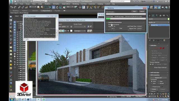Toggle the Ignore Backfacing checkbox
Image resolution: width=179 pixels, height=101 pixels.
(151, 53)
